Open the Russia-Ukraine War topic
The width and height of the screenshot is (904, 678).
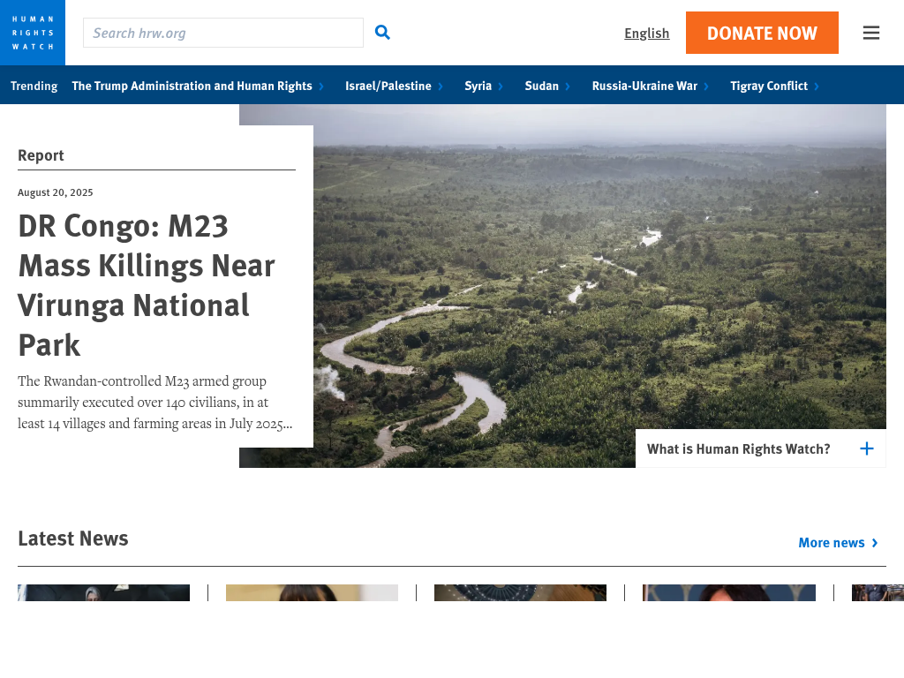[644, 86]
